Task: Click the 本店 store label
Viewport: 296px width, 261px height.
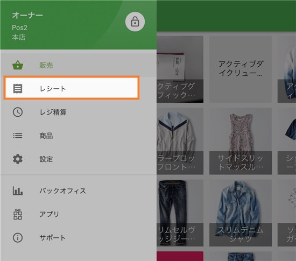Action: point(18,37)
